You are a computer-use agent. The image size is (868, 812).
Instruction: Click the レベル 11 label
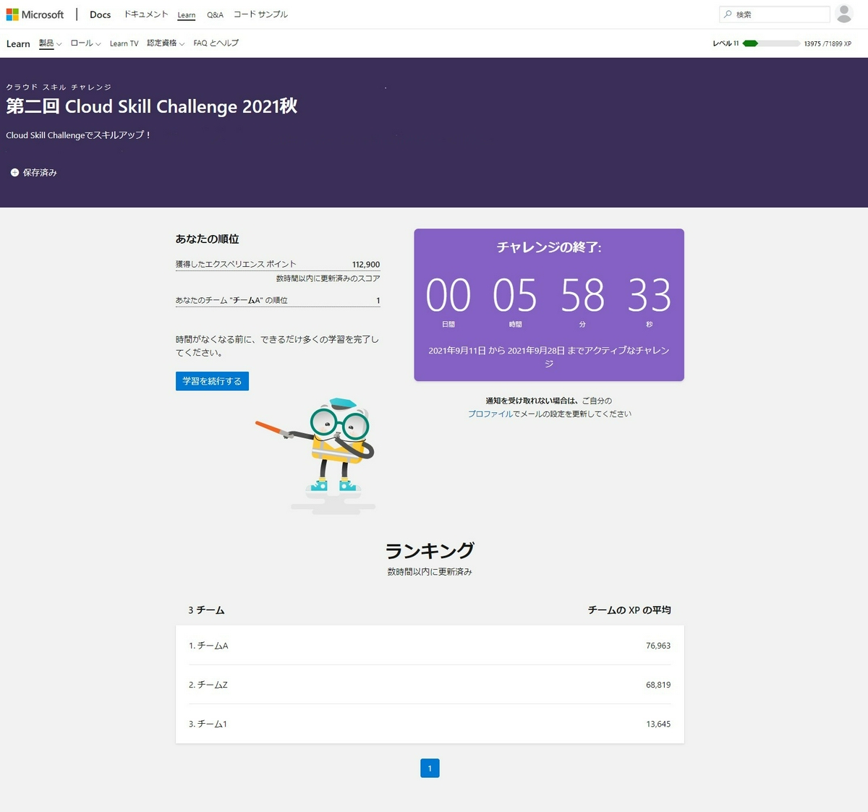click(x=726, y=43)
